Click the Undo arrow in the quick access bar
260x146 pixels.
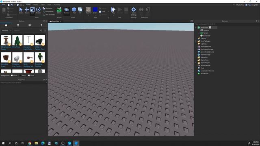pos(12,5)
